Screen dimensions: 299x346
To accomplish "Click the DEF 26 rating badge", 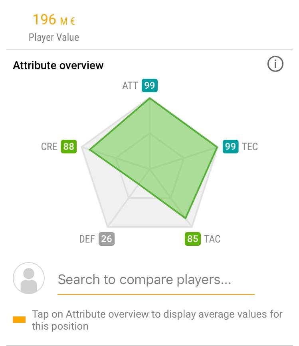I will point(107,239).
